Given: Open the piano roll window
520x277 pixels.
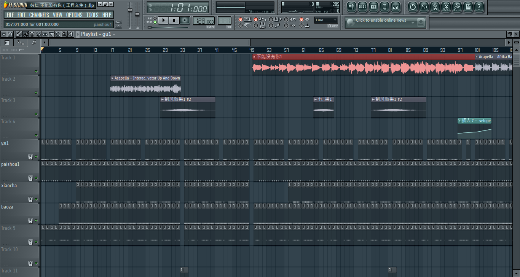Looking at the screenshot, I should 373,6.
